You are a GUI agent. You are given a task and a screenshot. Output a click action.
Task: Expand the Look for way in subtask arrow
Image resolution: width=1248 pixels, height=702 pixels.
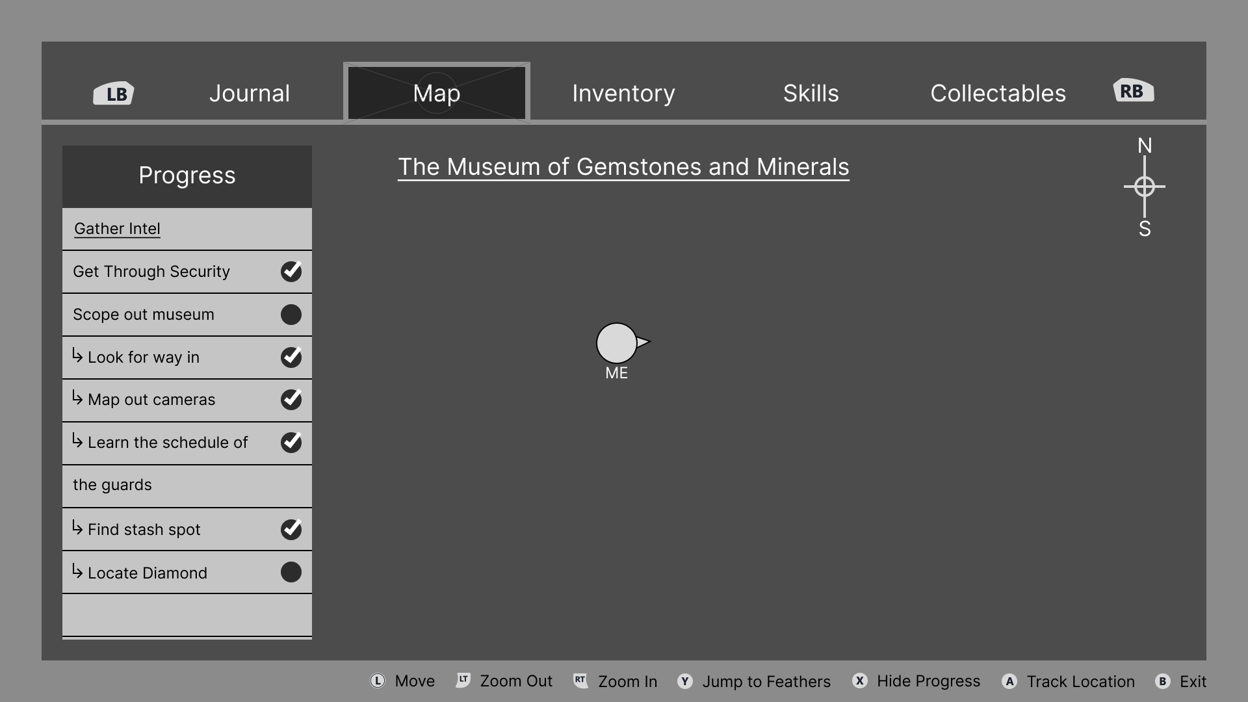click(77, 356)
